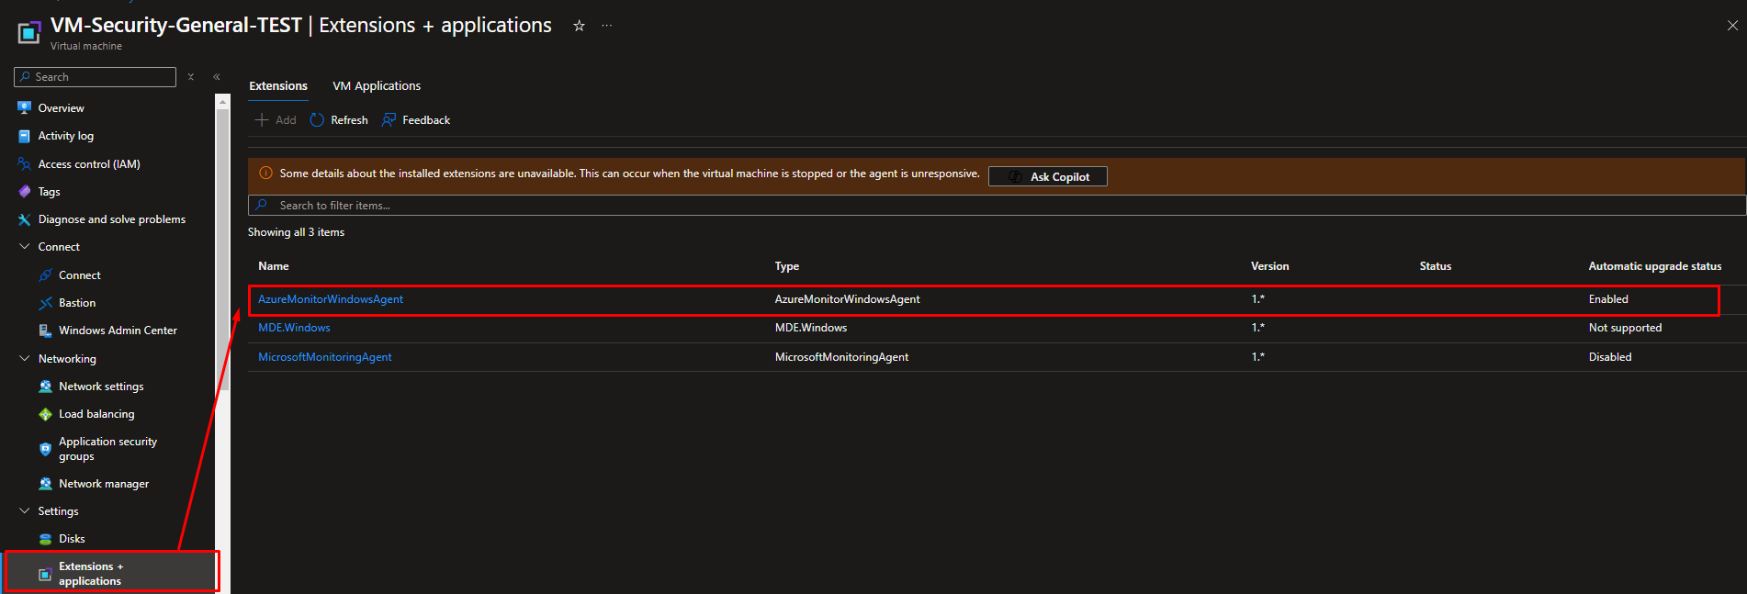
Task: Click the Search to filter items field
Action: [x=997, y=206]
